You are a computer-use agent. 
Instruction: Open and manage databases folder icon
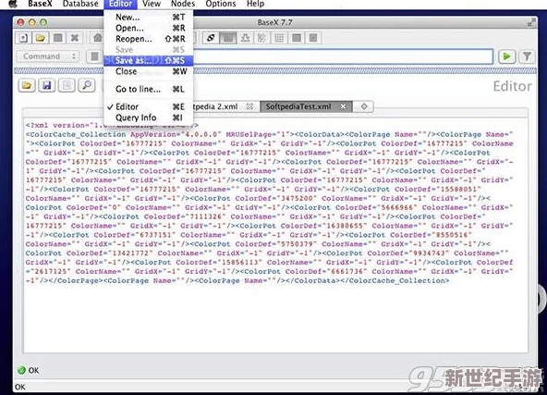(x=41, y=38)
